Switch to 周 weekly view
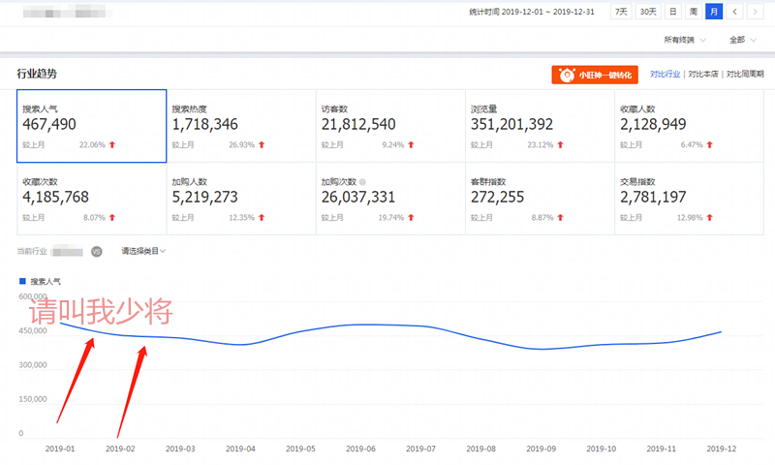The image size is (775, 465). [x=693, y=12]
